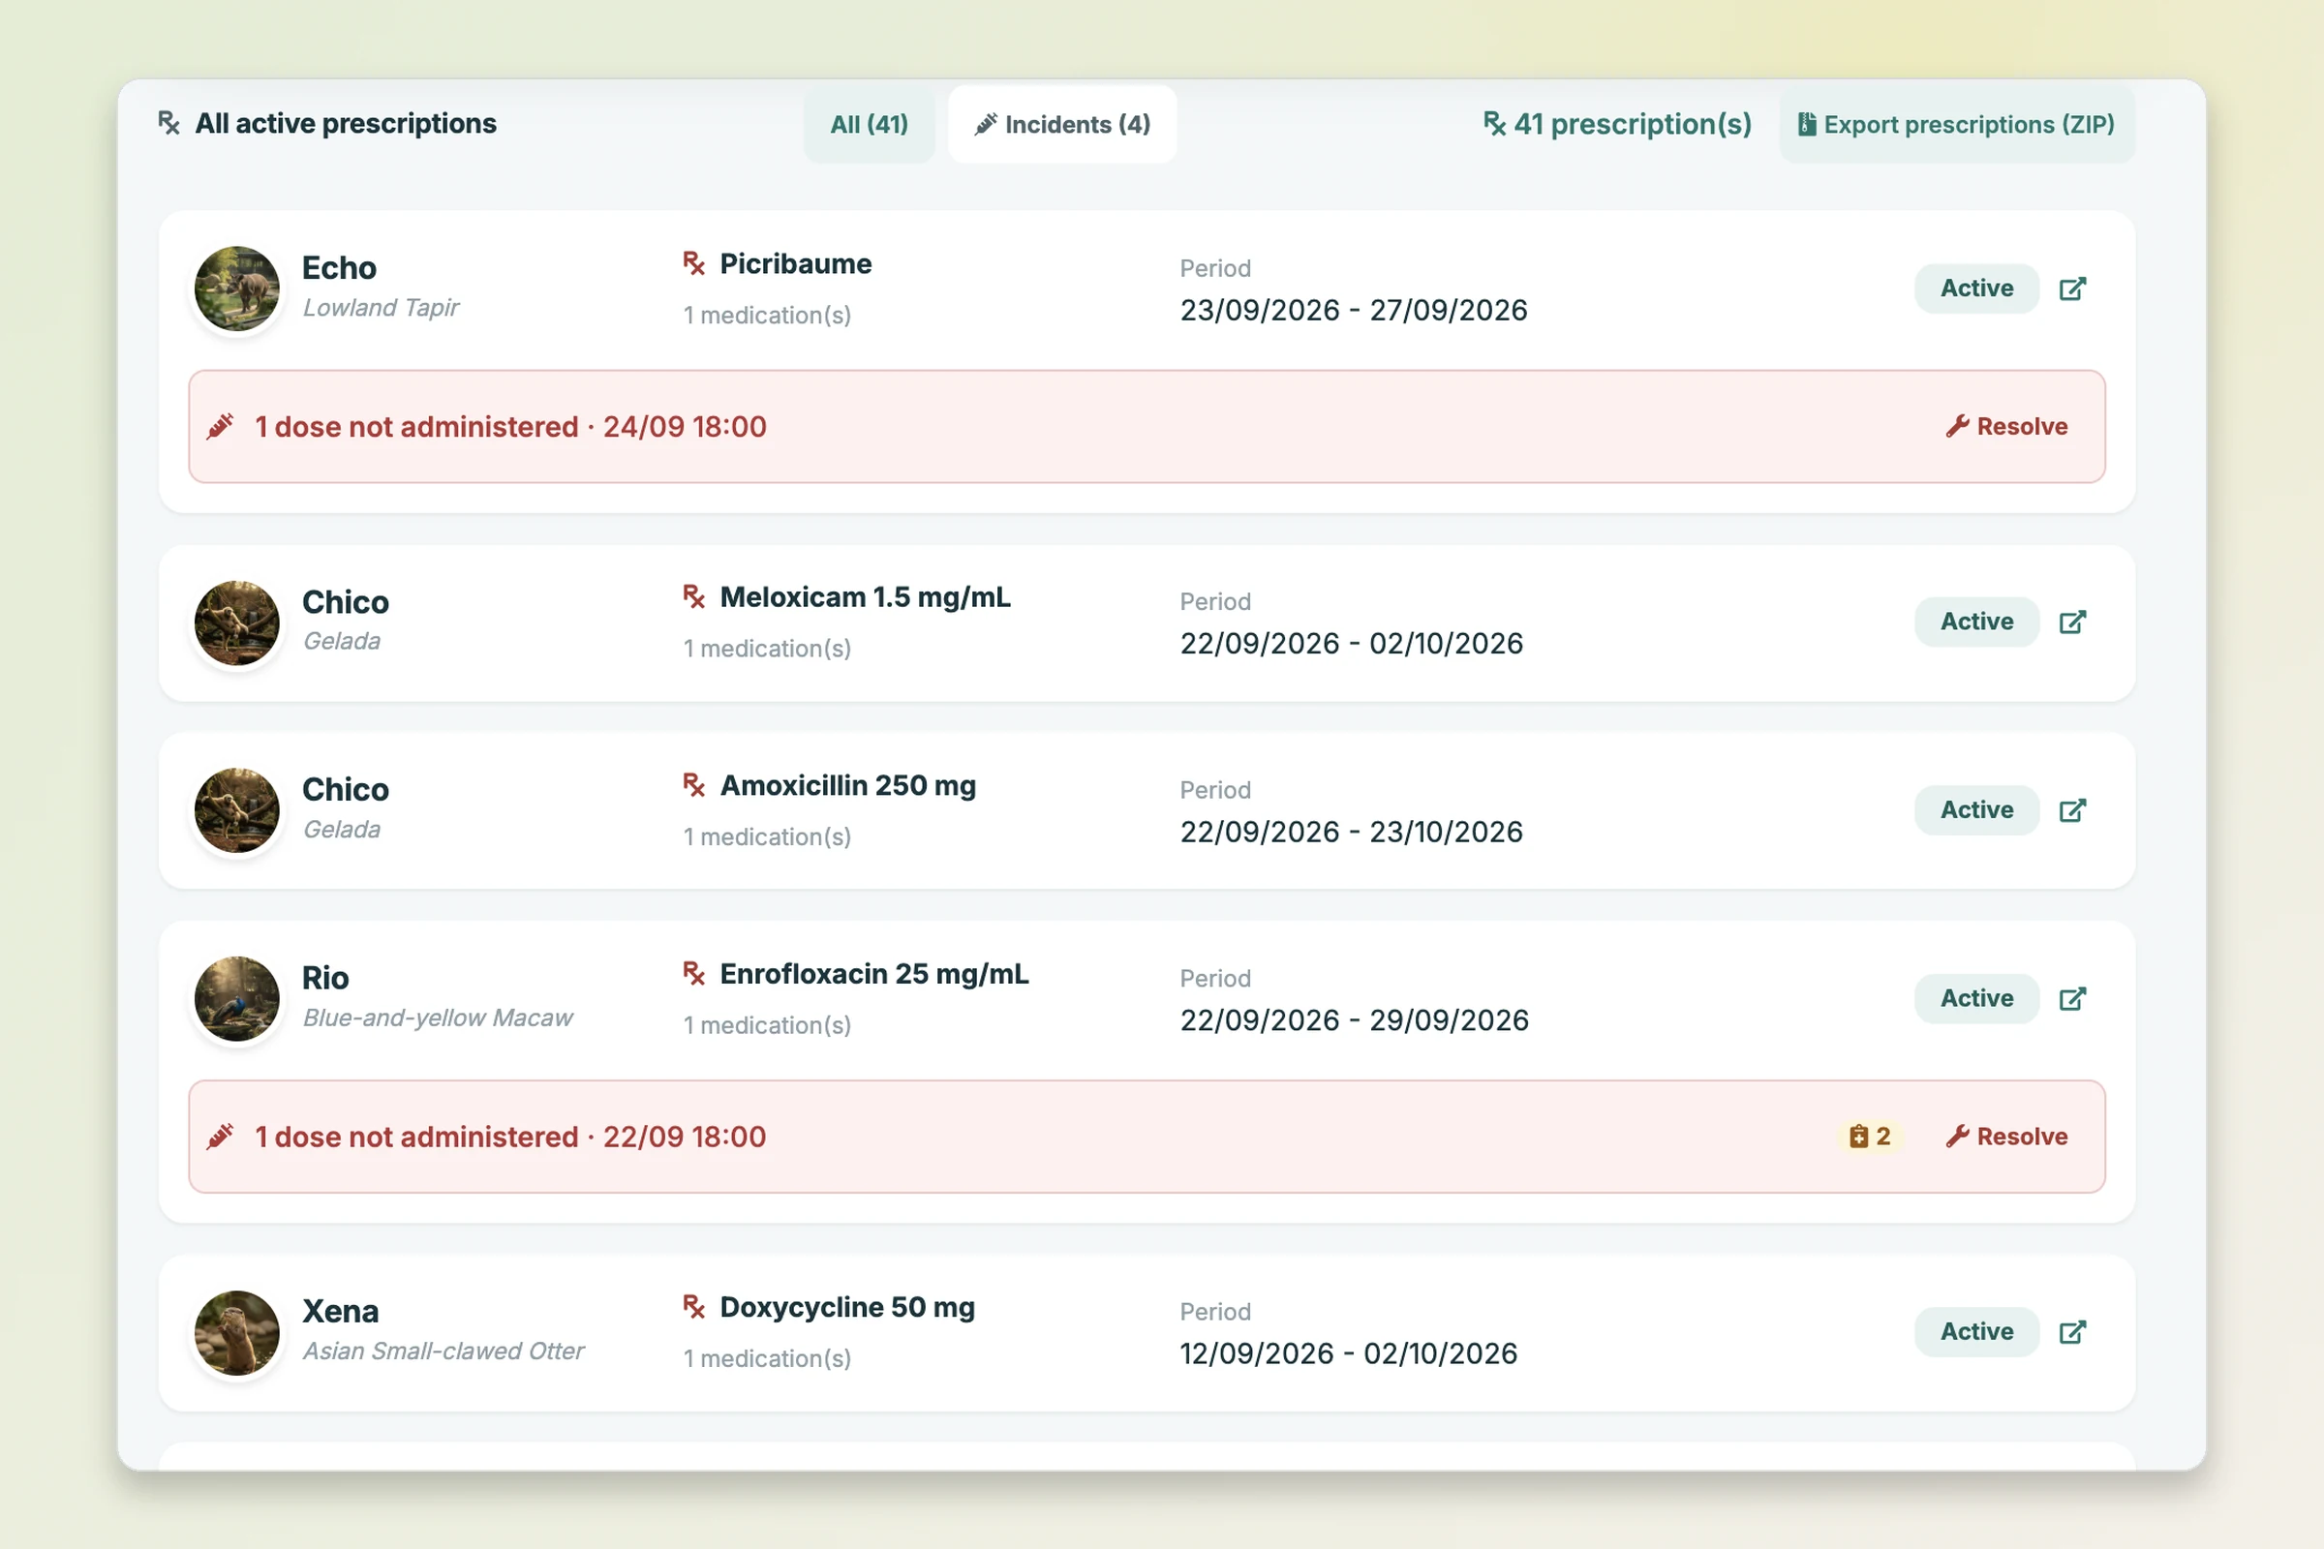
Task: Click the notes badge showing 2 on Rio's incident
Action: point(1870,1137)
